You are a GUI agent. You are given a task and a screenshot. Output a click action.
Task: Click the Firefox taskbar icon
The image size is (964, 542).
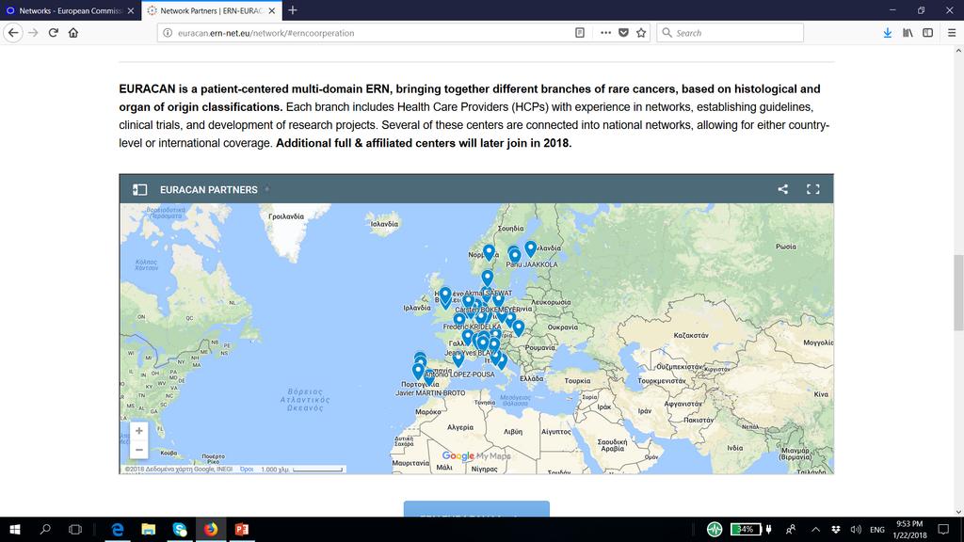tap(210, 529)
